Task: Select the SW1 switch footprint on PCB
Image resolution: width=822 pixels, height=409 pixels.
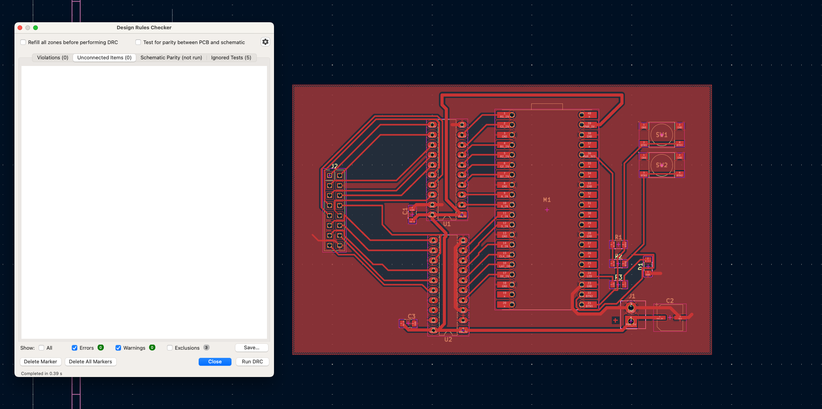Action: [x=662, y=135]
